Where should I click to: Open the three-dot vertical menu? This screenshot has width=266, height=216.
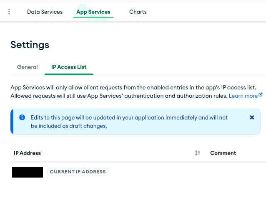tap(9, 12)
